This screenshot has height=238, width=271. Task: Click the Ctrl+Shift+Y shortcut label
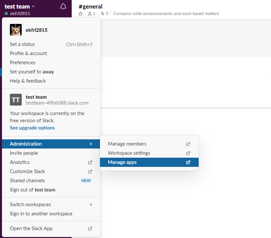point(79,45)
